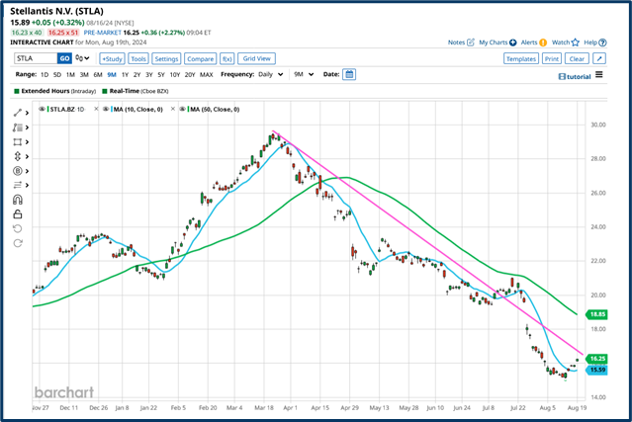Viewport: 632px width, 422px height.
Task: Click the 15.59 blue price label
Action: (596, 370)
